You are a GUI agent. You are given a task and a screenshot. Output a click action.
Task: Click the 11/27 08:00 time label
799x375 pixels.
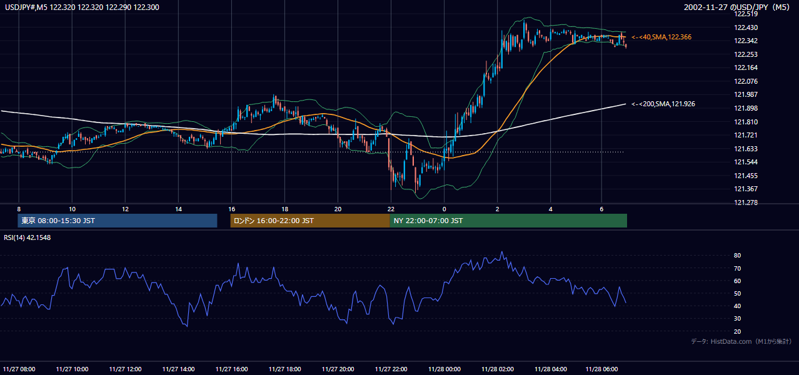[19, 369]
